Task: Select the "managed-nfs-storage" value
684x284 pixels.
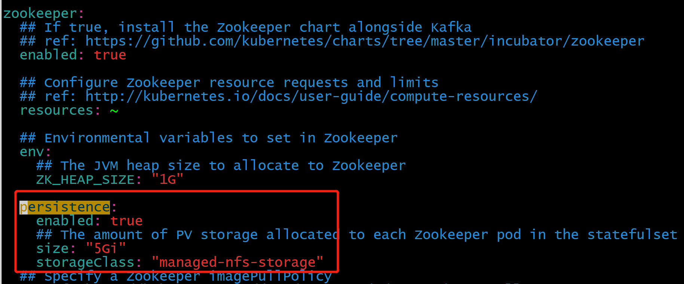Action: coord(237,262)
